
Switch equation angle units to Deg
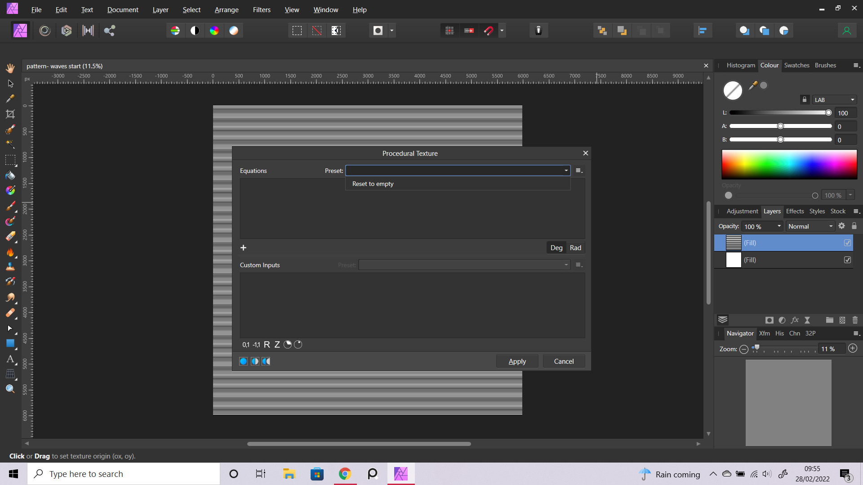(x=556, y=248)
